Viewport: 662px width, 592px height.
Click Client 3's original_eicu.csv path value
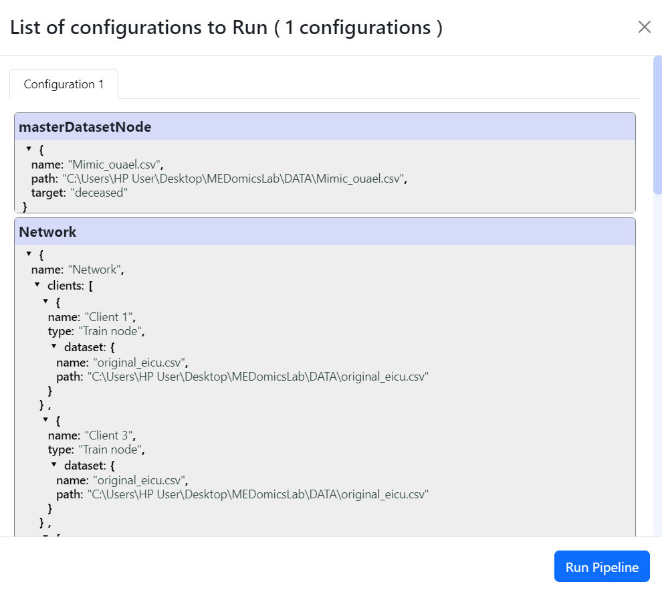click(257, 494)
